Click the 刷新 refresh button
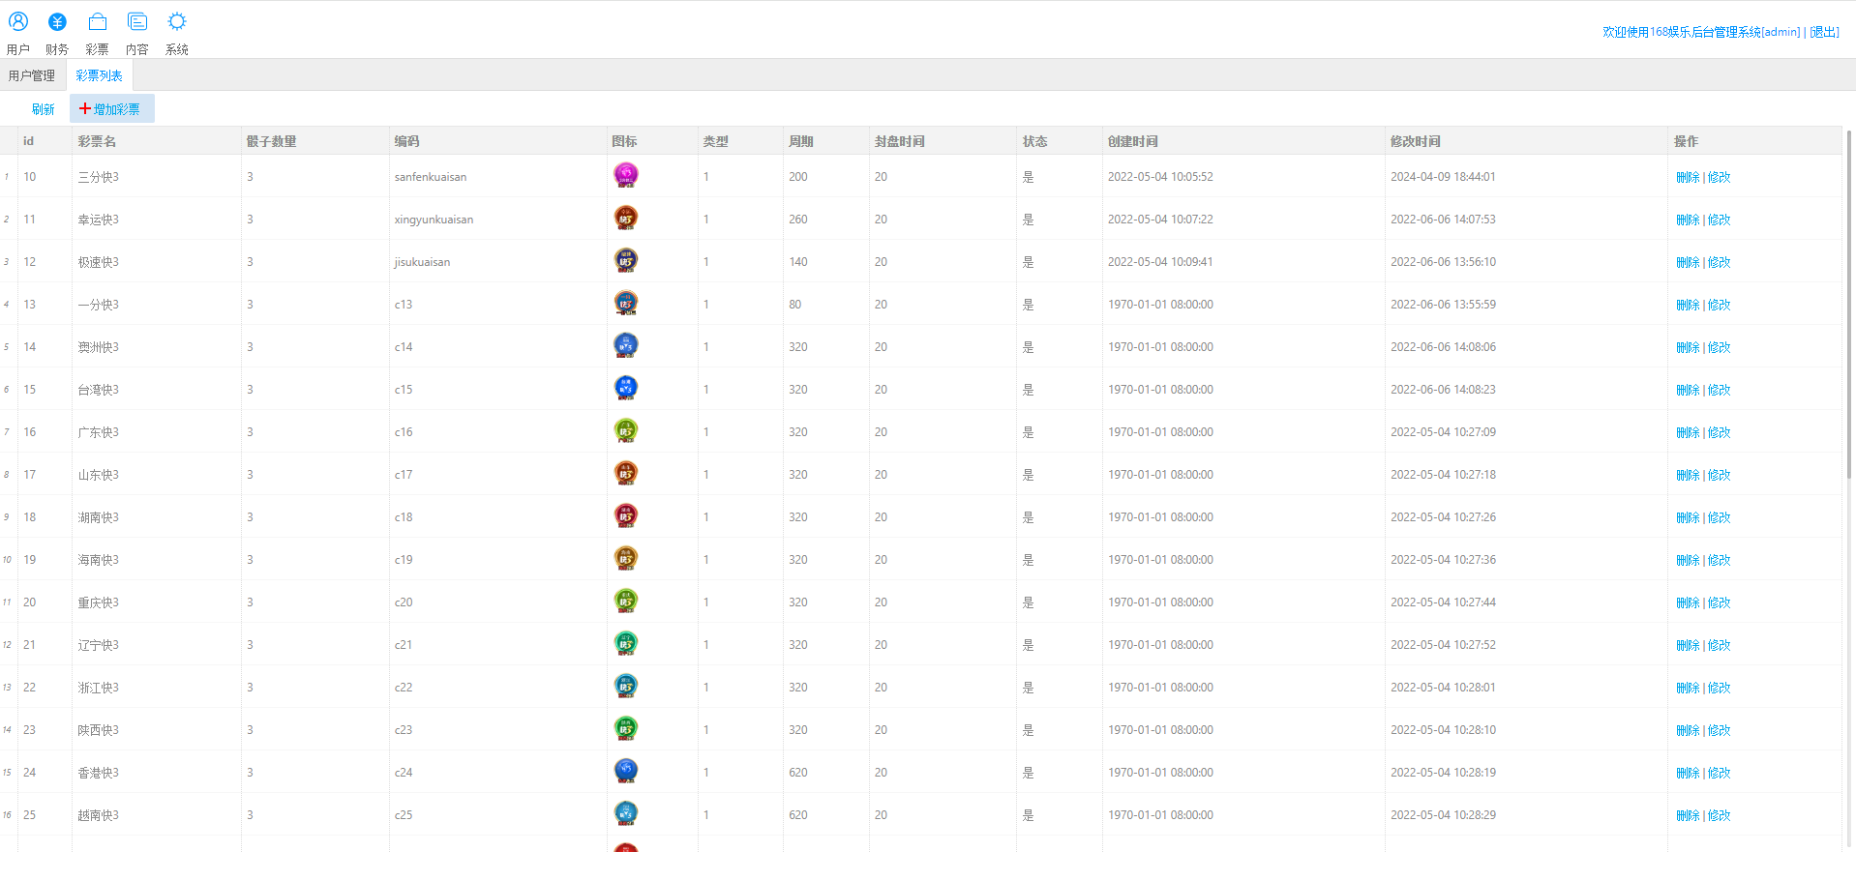The height and width of the screenshot is (881, 1856). (x=43, y=109)
